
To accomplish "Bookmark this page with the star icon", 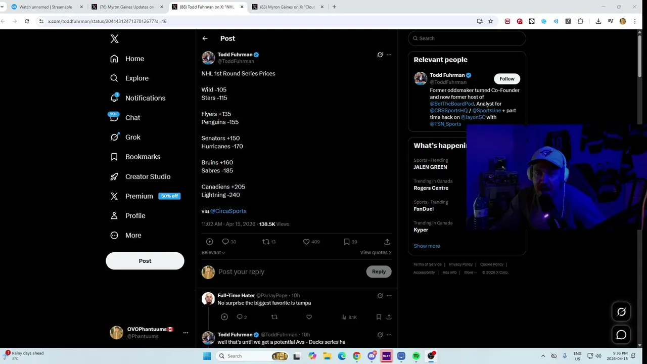I will (490, 21).
